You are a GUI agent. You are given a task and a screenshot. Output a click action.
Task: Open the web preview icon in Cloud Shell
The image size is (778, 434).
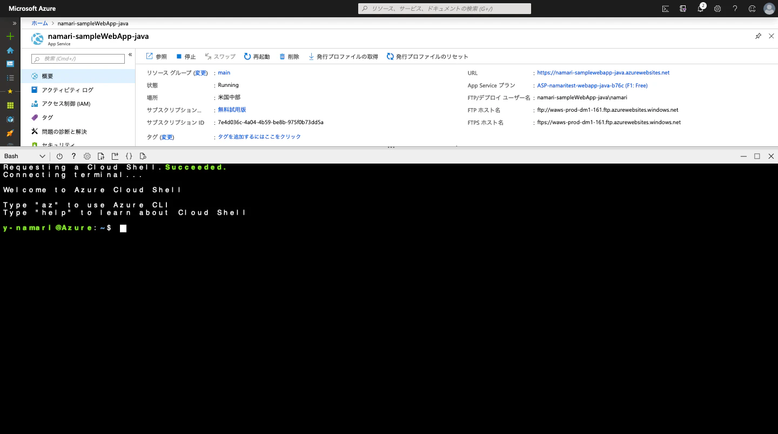(x=143, y=156)
